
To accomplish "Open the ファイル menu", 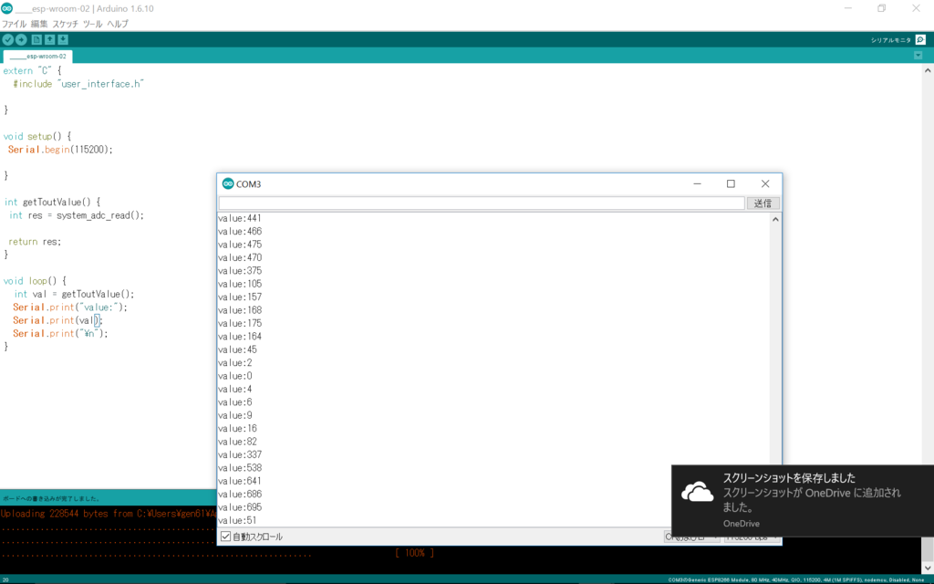I will point(15,24).
